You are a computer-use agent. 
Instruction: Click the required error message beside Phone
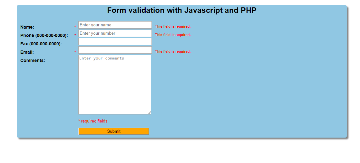[x=173, y=35]
